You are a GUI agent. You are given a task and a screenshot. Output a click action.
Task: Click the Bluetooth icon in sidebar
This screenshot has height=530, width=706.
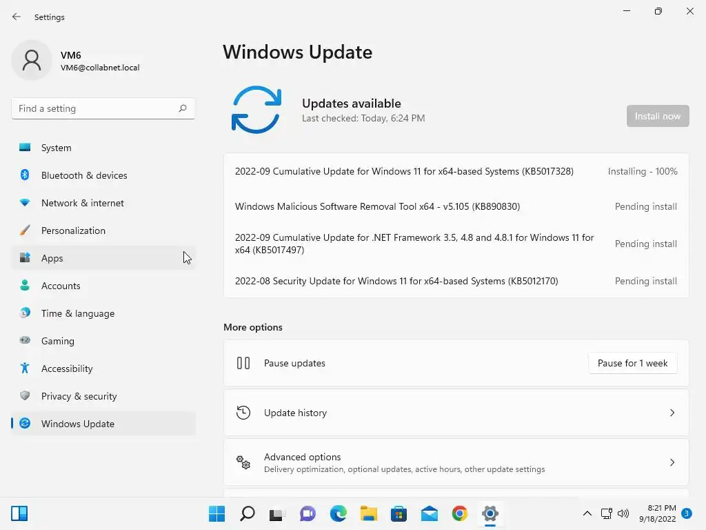click(x=25, y=175)
